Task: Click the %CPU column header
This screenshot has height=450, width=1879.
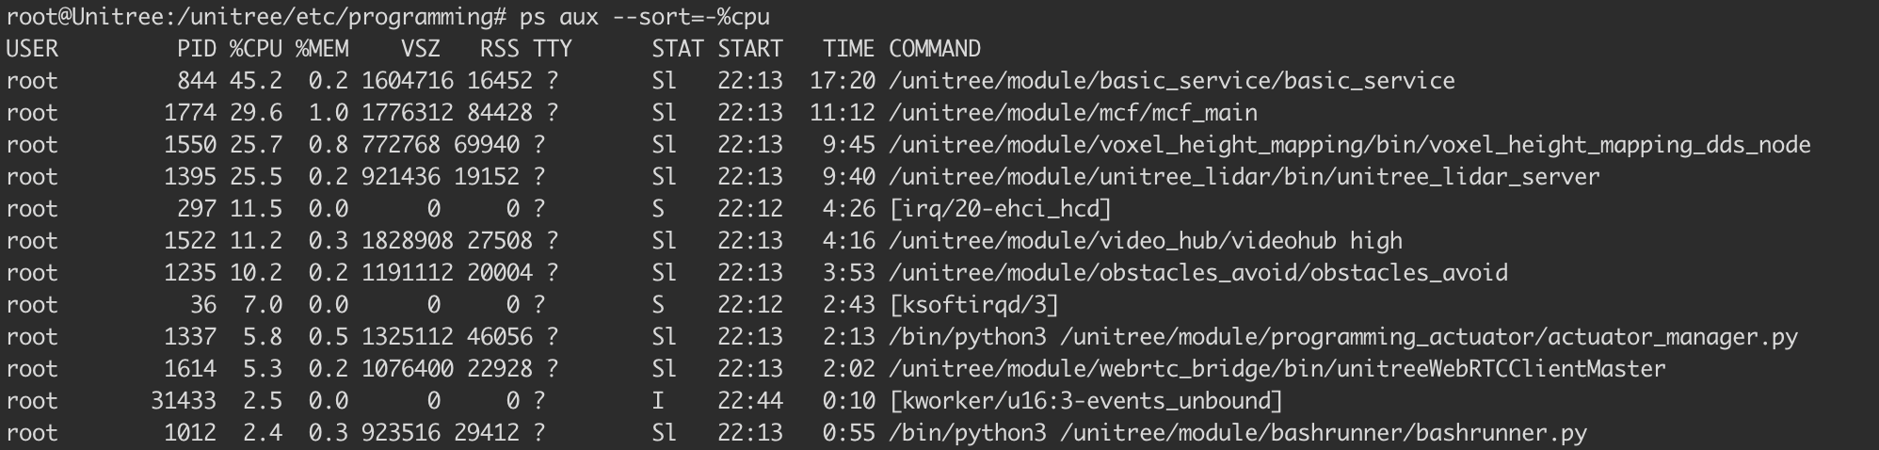Action: (256, 49)
